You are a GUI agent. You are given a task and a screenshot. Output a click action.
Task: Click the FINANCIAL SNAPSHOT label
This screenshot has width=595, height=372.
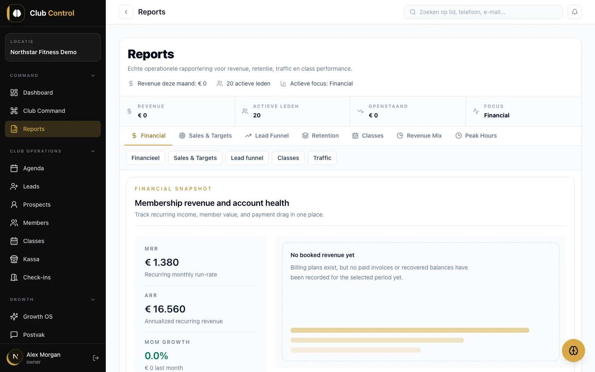pyautogui.click(x=173, y=189)
